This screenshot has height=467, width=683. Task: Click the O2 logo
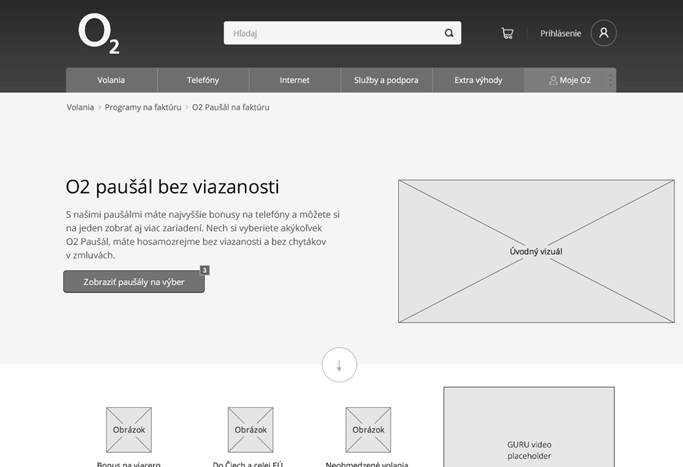click(99, 34)
